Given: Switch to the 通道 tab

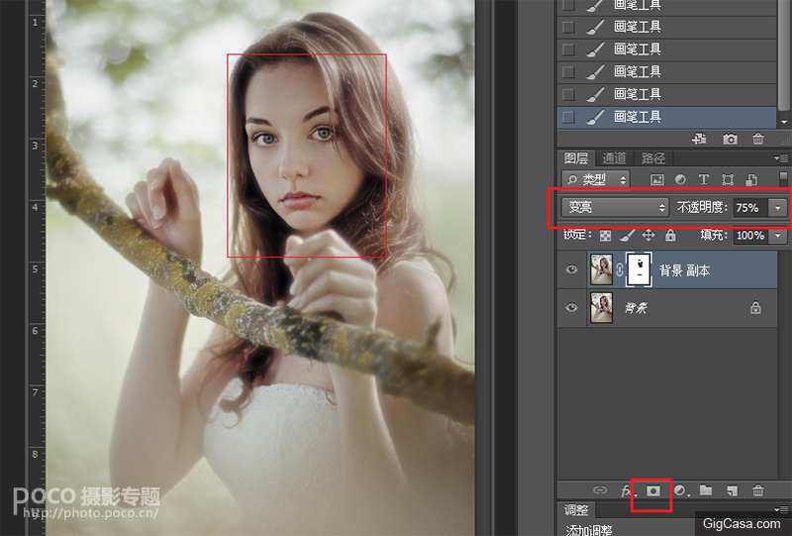Looking at the screenshot, I should [x=614, y=159].
